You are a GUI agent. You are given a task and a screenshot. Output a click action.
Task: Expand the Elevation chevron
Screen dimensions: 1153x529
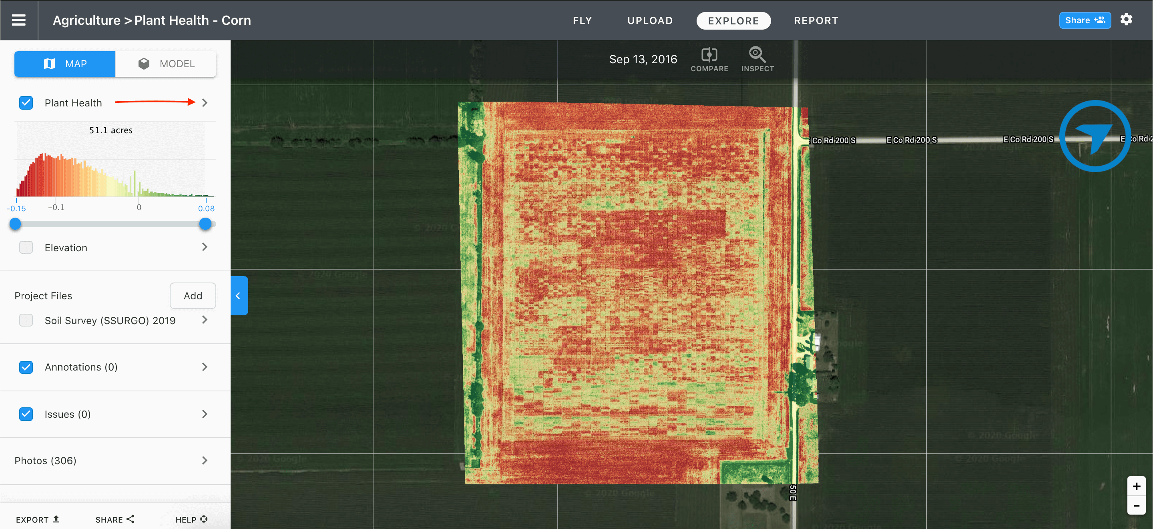[205, 246]
